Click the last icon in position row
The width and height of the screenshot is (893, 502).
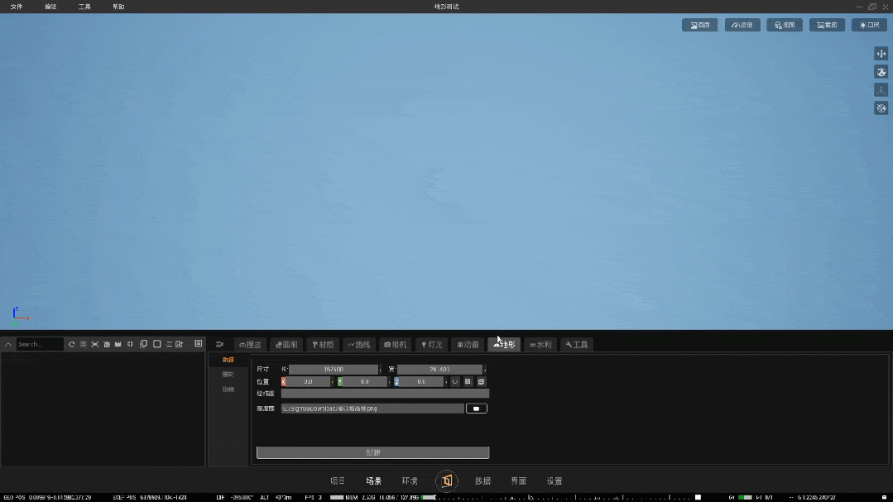[481, 382]
